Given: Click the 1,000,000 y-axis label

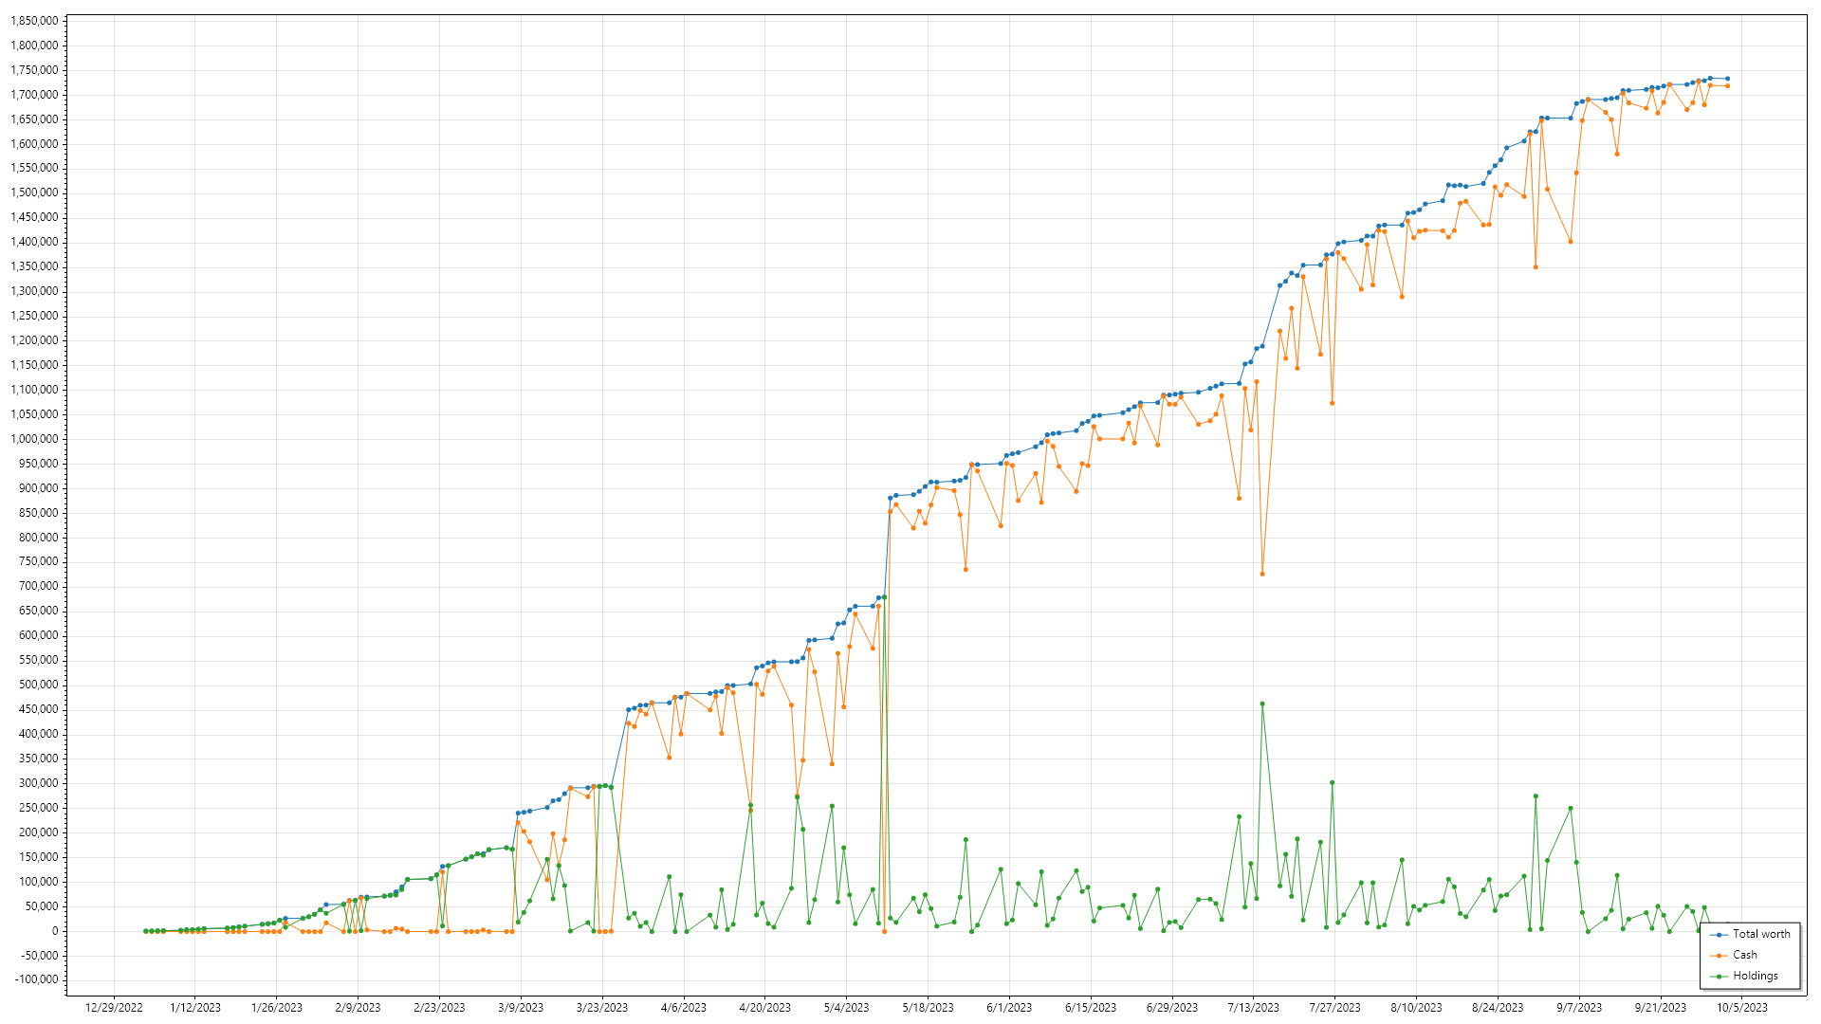Looking at the screenshot, I should coord(34,439).
